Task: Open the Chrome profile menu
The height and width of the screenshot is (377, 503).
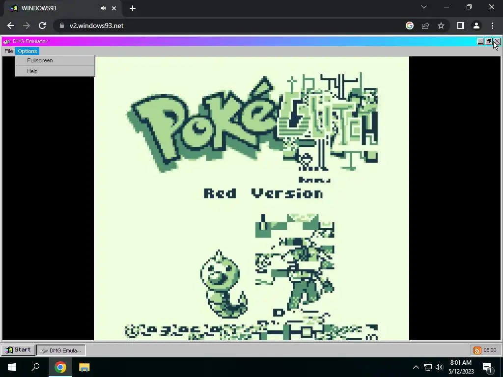Action: (x=476, y=26)
